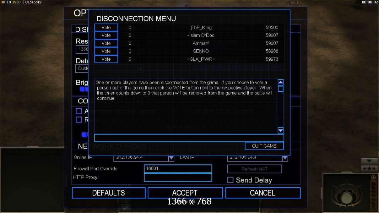Click the DEFAULTS button
The height and width of the screenshot is (213, 379).
click(109, 193)
